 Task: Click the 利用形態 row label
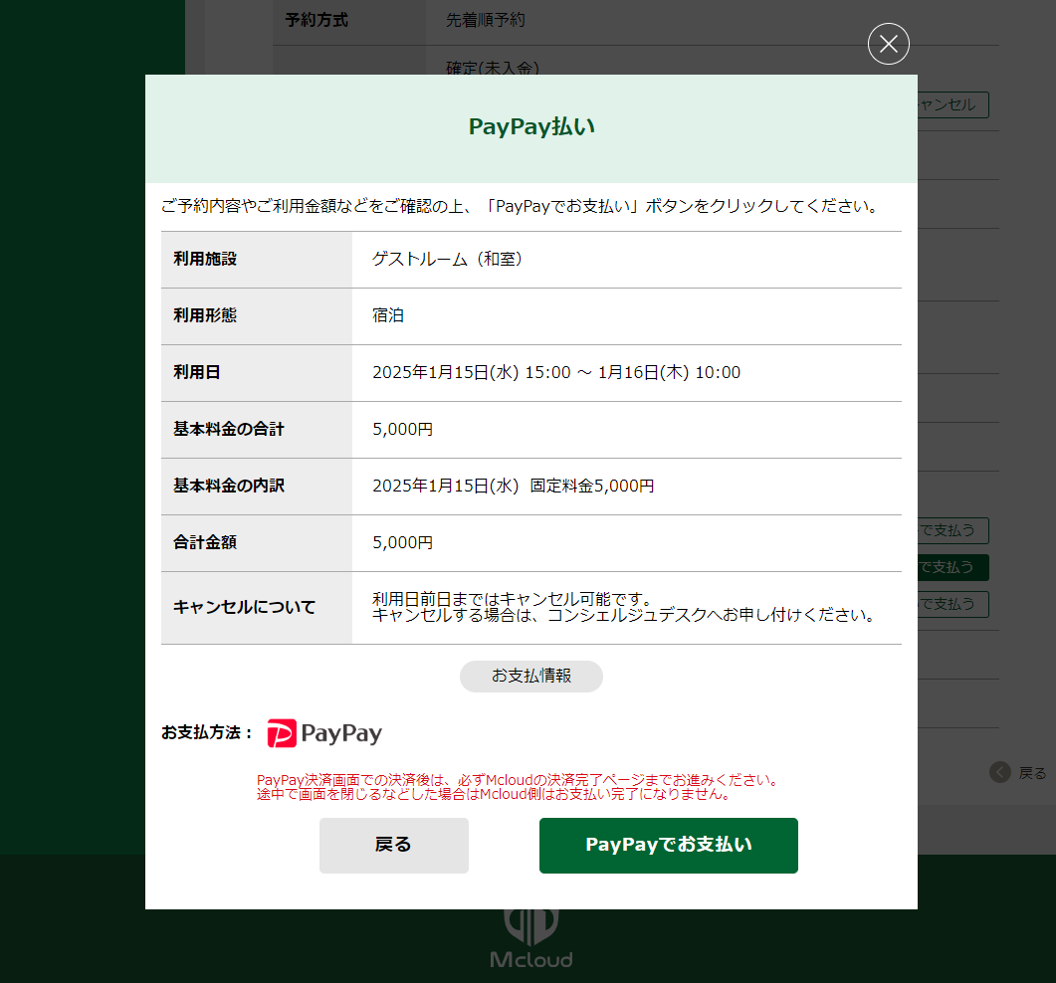(x=205, y=315)
